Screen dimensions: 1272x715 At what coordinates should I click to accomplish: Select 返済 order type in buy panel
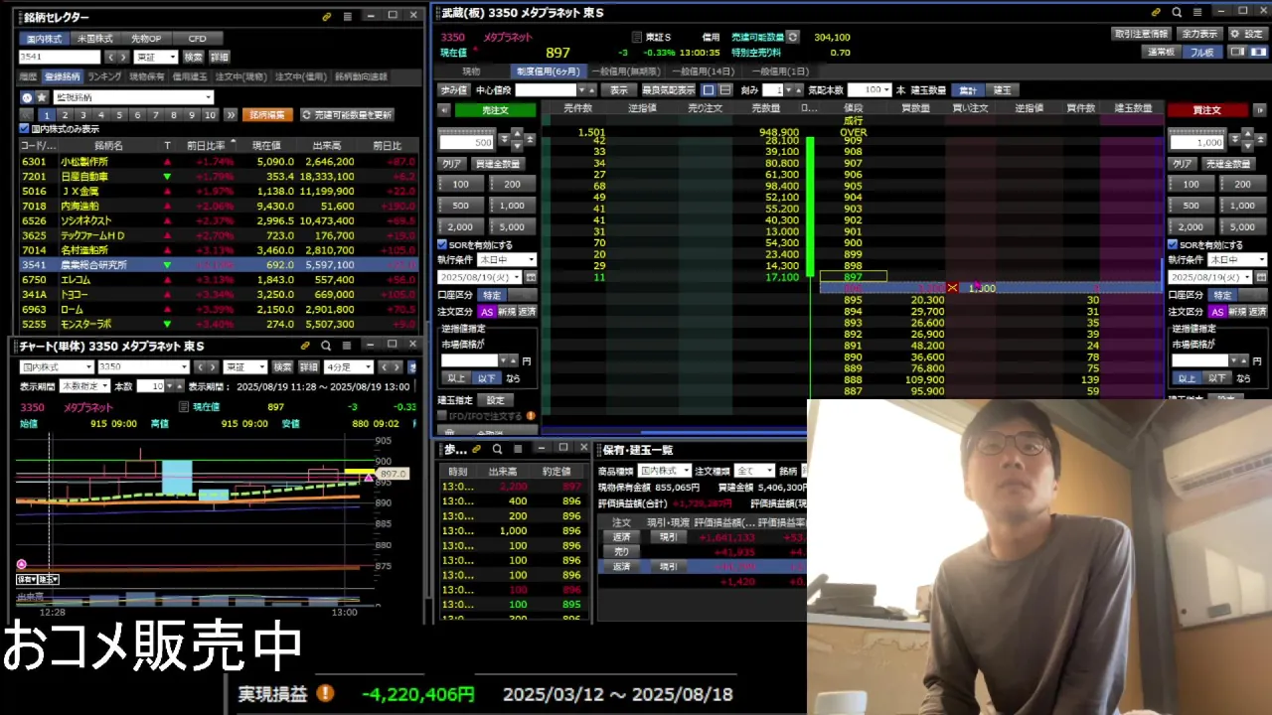click(x=1257, y=312)
